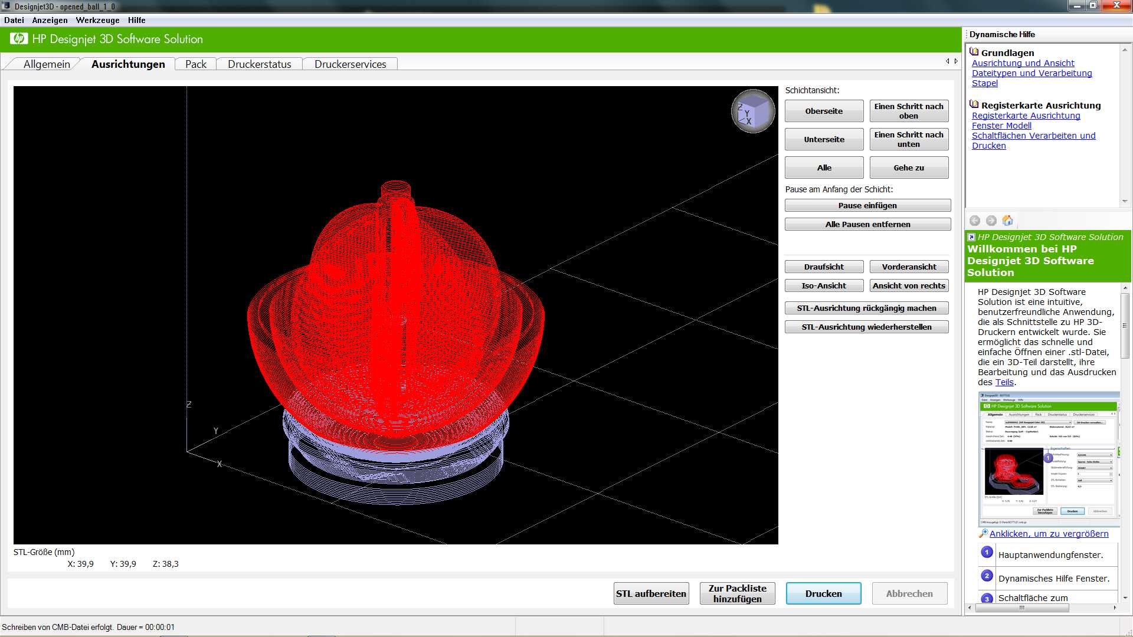This screenshot has height=637, width=1133.
Task: Switch to Draufsicht view
Action: [824, 267]
